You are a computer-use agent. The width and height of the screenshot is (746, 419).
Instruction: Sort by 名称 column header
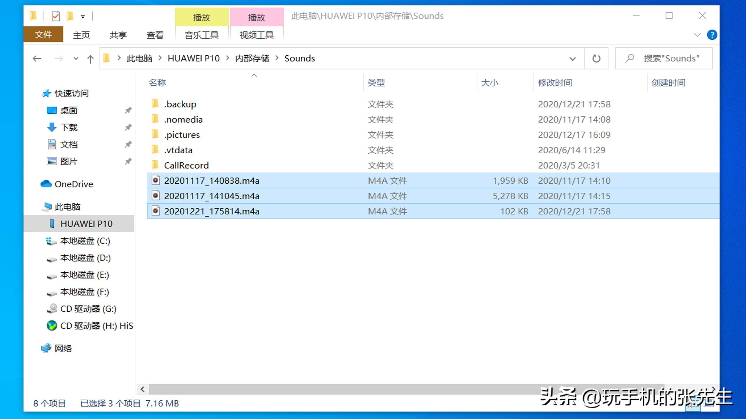[157, 83]
